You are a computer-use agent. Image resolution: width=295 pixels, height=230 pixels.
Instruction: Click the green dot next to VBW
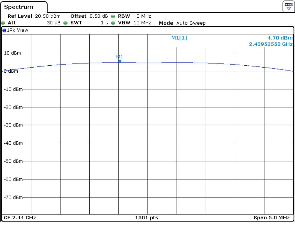point(113,23)
